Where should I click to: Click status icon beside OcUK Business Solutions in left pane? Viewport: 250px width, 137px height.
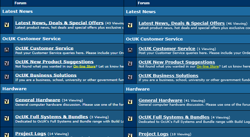tap(7, 77)
